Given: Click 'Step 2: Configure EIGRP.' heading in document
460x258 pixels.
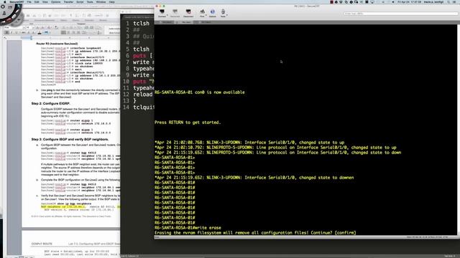Looking at the screenshot, I should point(50,103).
